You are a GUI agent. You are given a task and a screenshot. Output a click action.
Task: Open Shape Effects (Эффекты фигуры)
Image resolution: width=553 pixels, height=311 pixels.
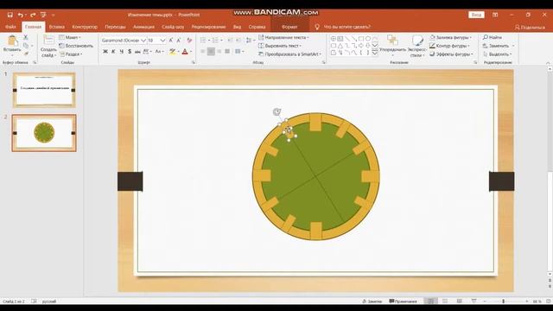tap(450, 54)
